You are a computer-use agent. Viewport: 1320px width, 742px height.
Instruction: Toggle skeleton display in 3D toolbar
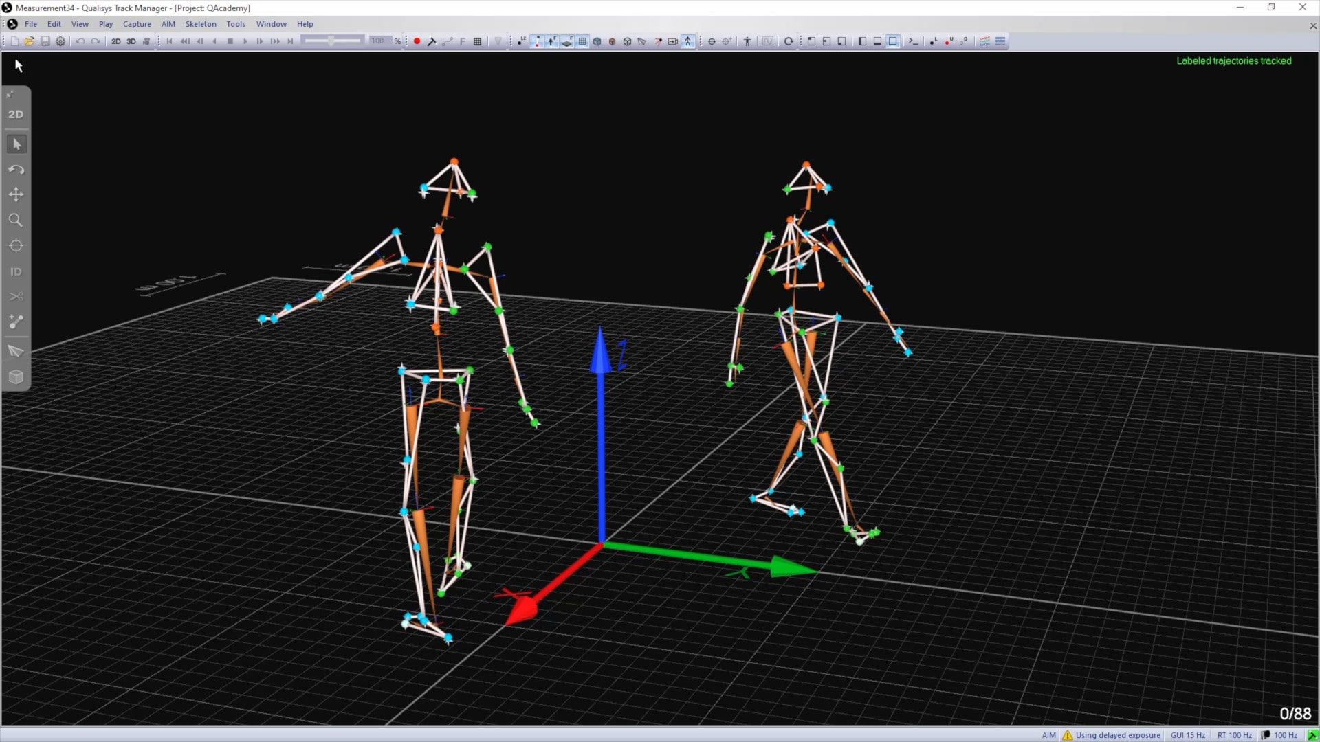688,41
